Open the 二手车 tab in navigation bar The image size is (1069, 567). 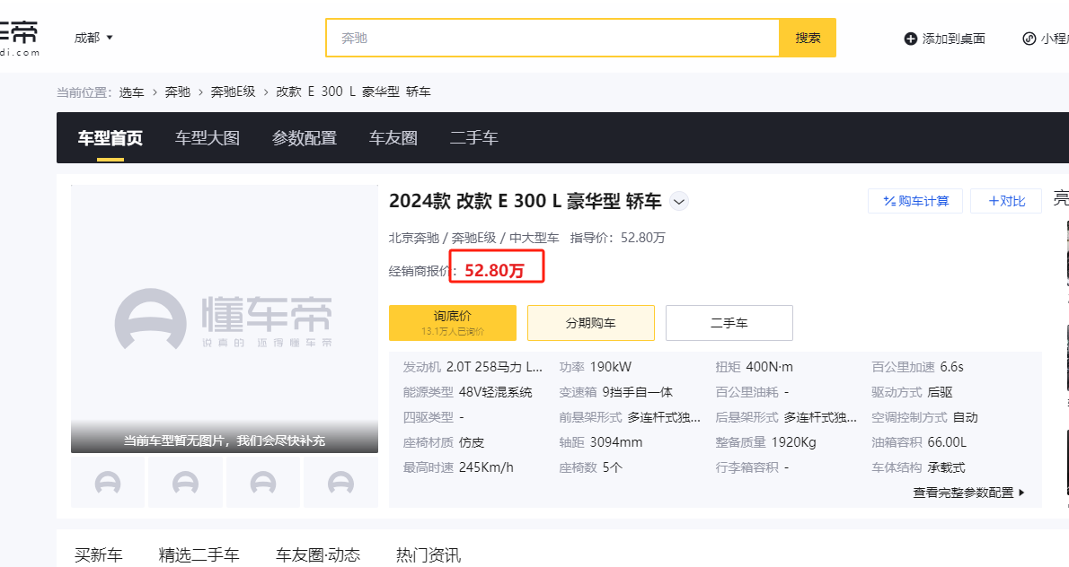pyautogui.click(x=473, y=138)
